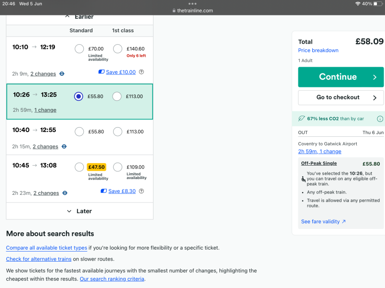Image resolution: width=385 pixels, height=288 pixels.
Task: Open CO2 info icon
Action: coord(380,119)
